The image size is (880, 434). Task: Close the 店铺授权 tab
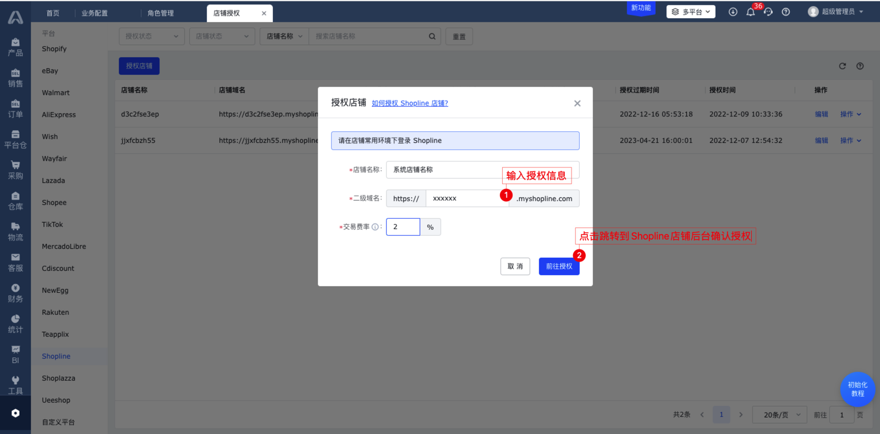pyautogui.click(x=264, y=13)
